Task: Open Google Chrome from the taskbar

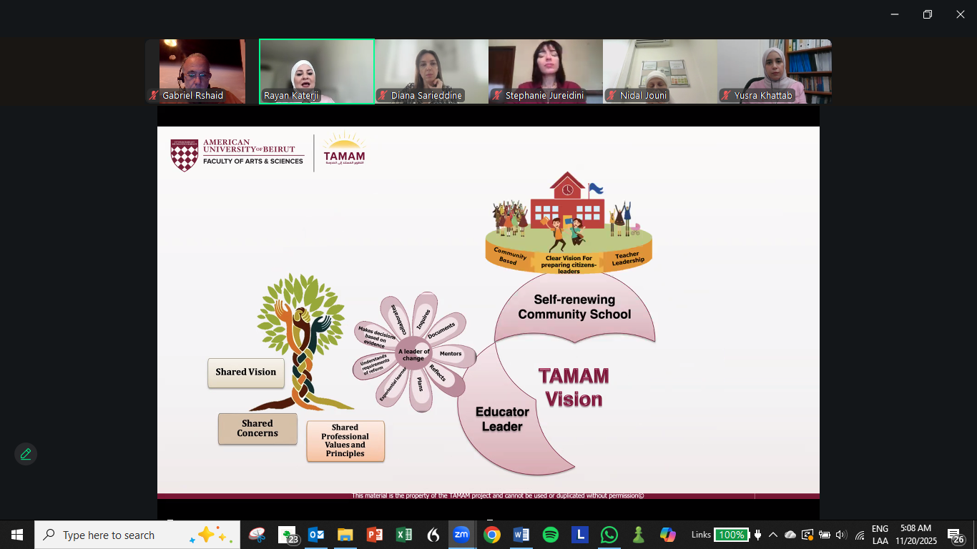Action: coord(491,535)
